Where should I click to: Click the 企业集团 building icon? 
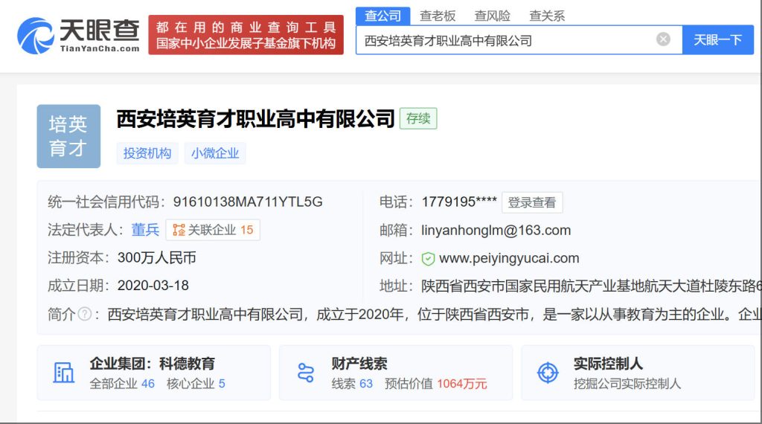pos(64,373)
